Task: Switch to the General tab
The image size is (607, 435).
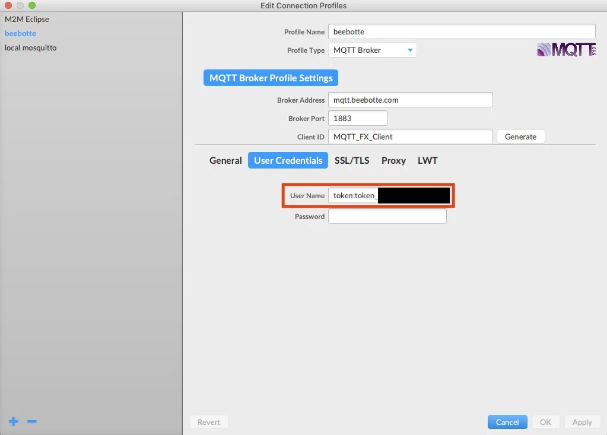Action: click(x=225, y=160)
